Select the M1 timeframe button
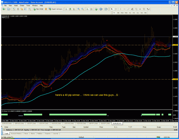 pos(114,13)
